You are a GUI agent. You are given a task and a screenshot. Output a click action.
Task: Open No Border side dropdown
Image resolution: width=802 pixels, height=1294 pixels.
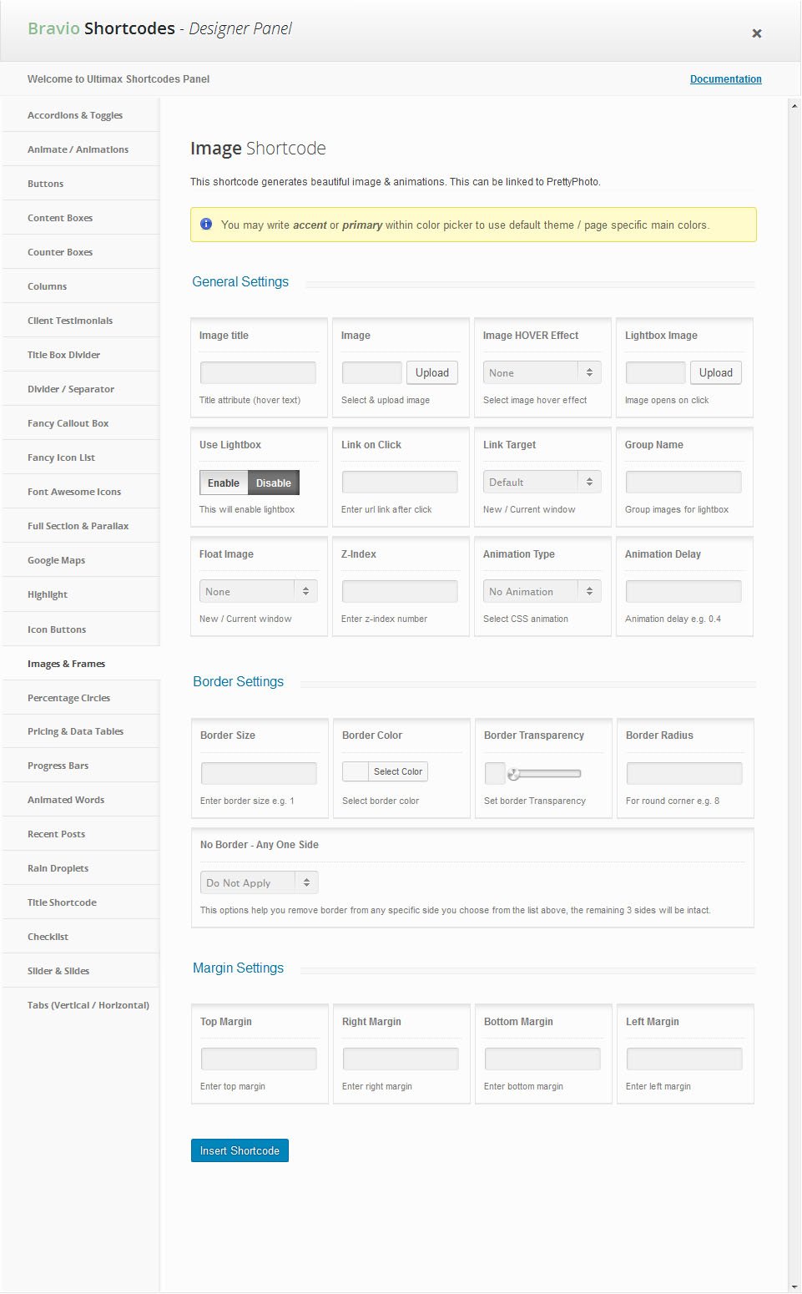[259, 882]
